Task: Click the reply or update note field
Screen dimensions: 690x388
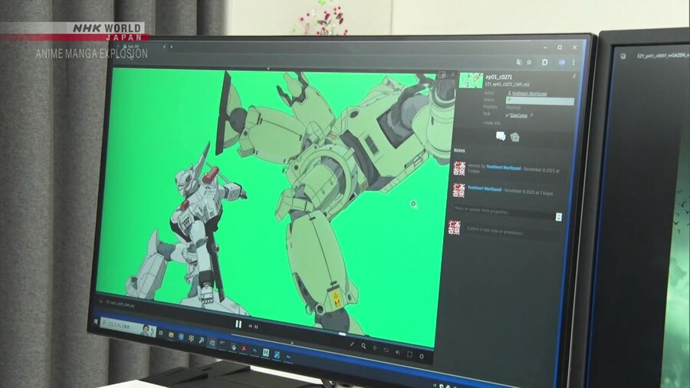Action: pos(504,211)
